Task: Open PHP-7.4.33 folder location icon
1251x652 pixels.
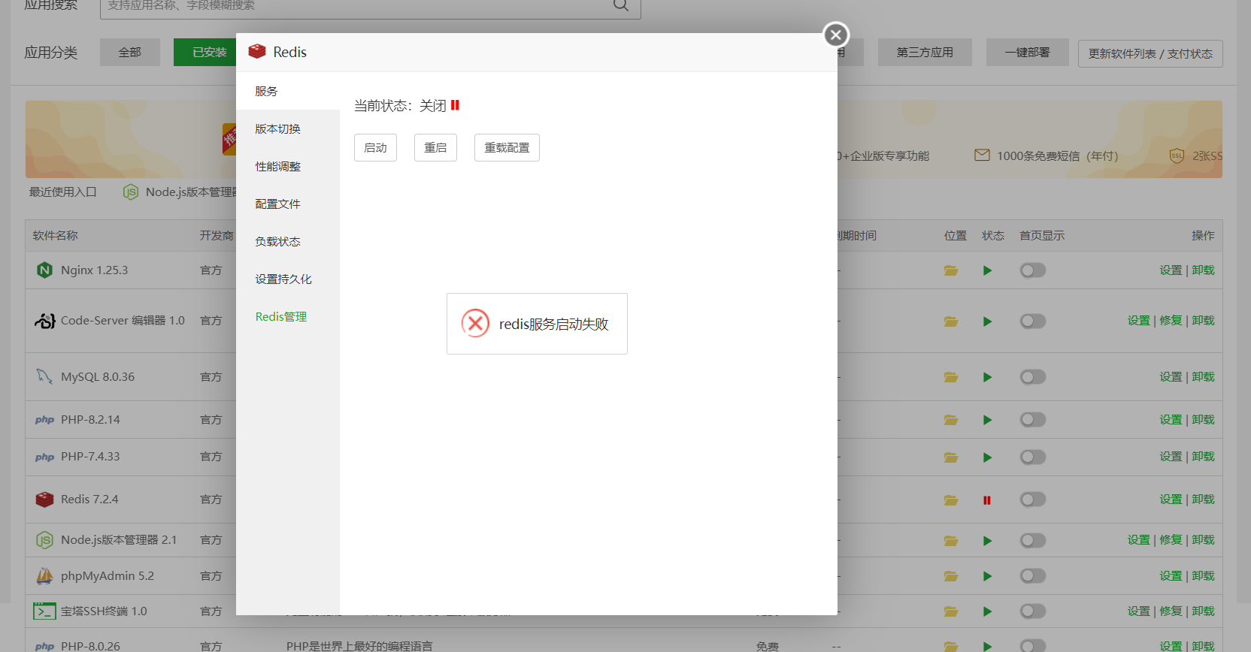Action: [x=951, y=457]
